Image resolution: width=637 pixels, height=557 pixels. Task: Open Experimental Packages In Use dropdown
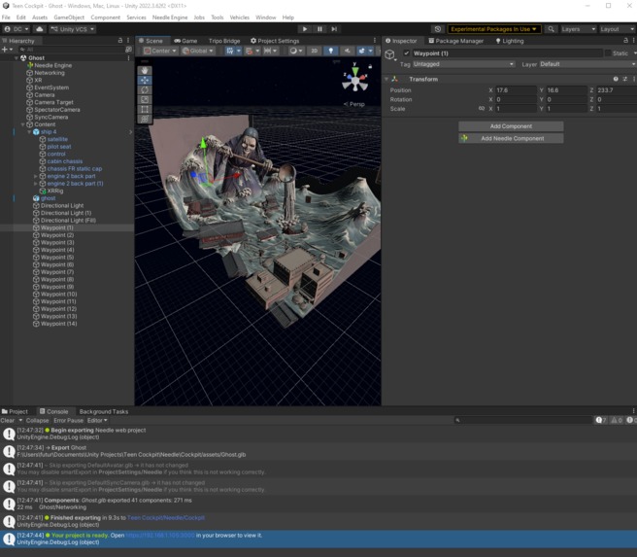click(493, 29)
